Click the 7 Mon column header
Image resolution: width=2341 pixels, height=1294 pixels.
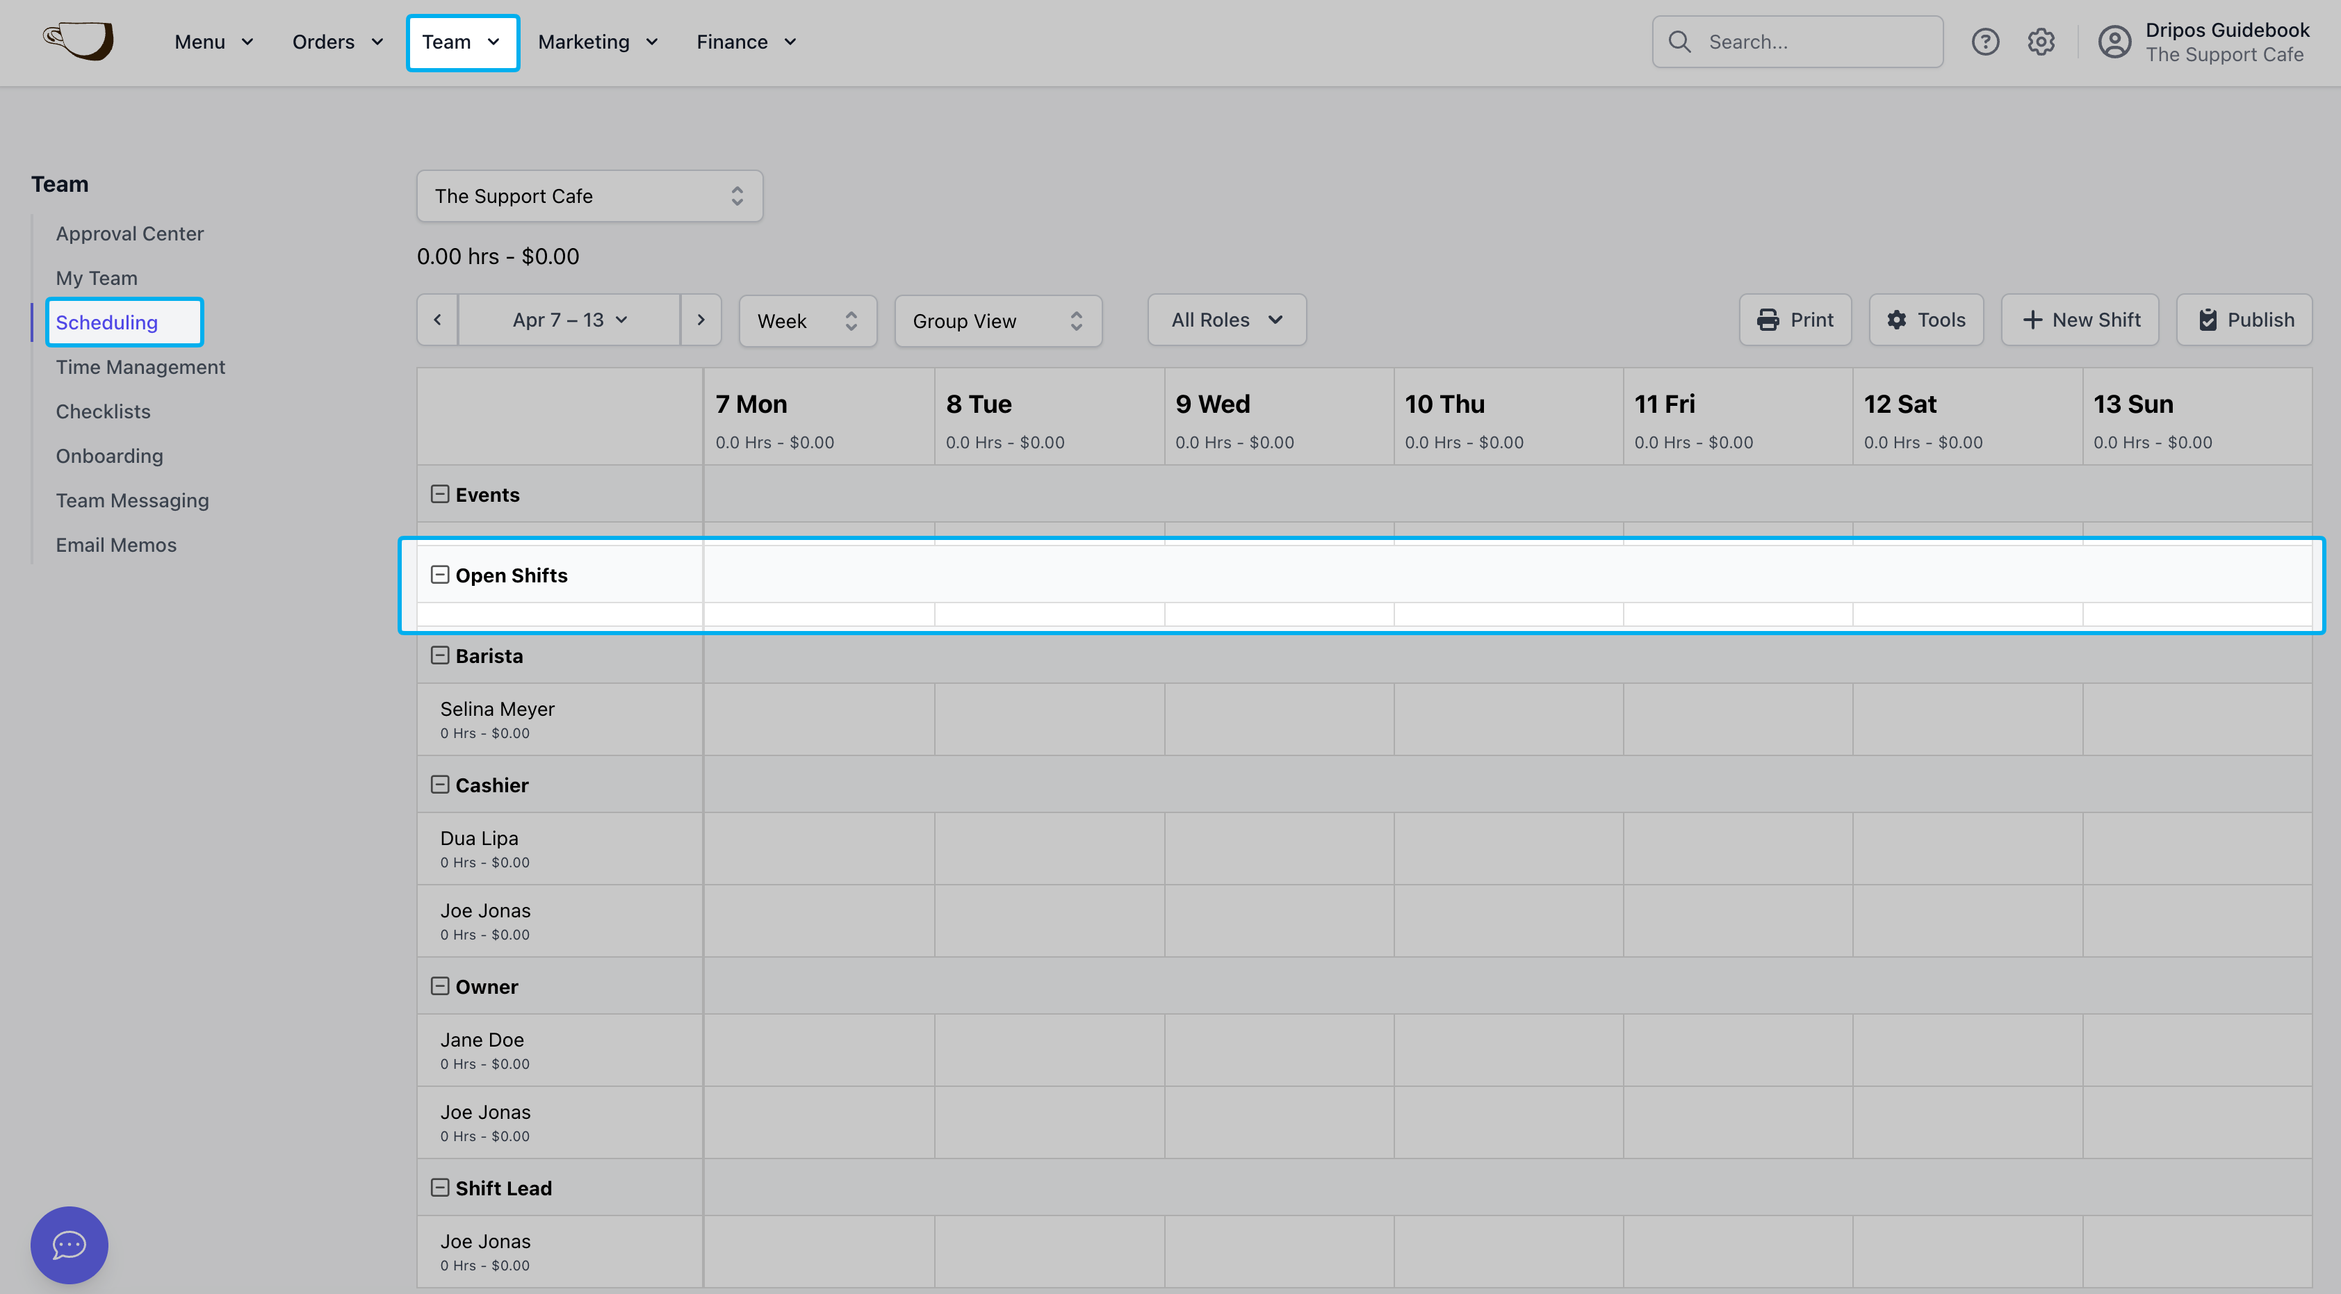819,417
